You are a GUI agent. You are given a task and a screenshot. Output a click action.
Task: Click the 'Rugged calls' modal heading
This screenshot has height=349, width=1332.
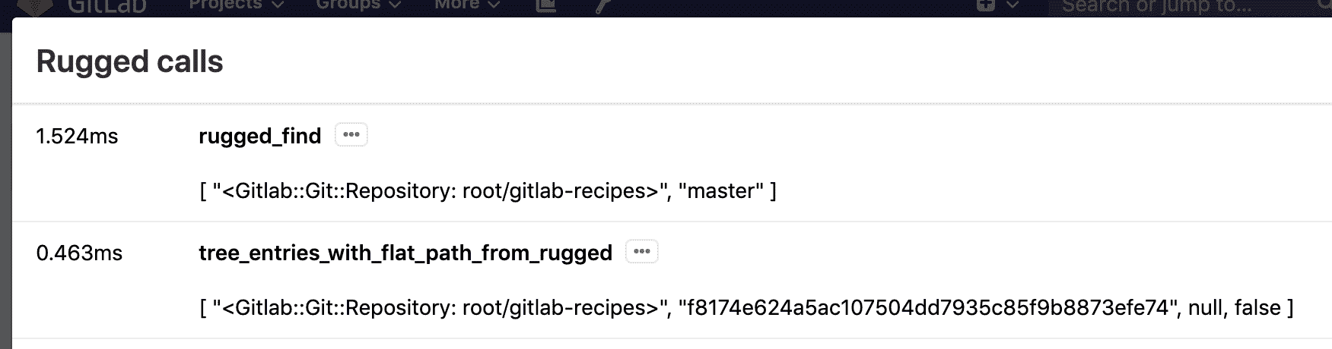(x=129, y=61)
